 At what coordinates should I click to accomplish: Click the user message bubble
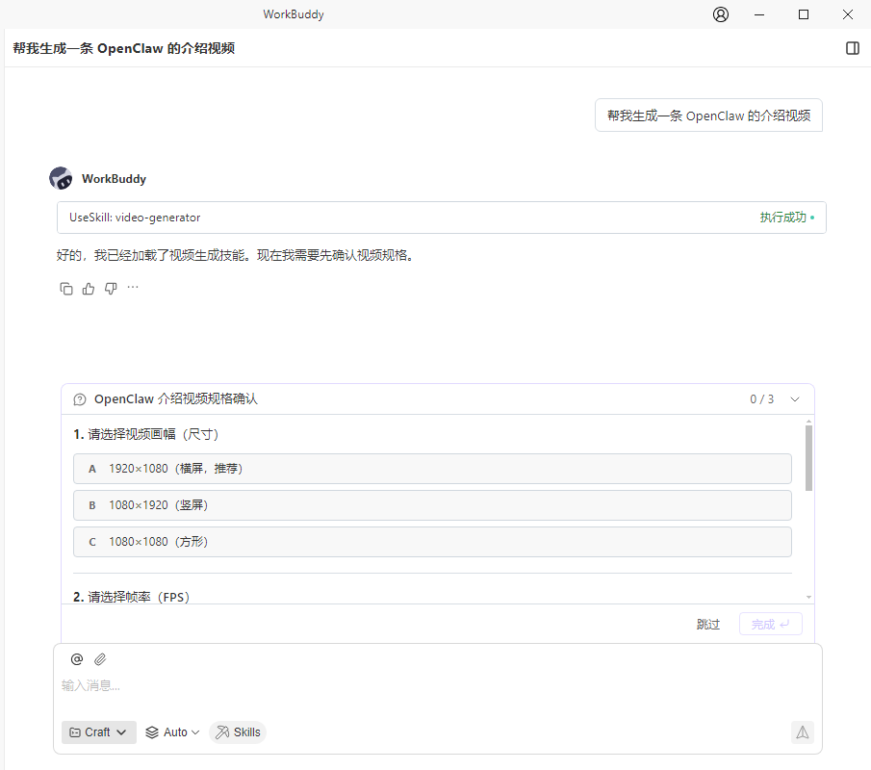708,115
